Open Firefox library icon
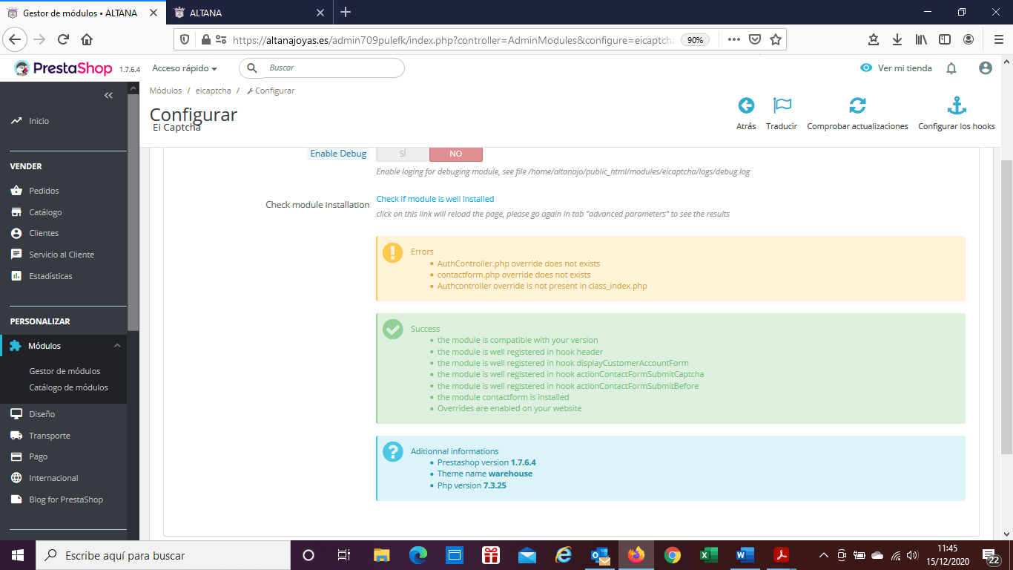The width and height of the screenshot is (1013, 570). pyautogui.click(x=921, y=39)
